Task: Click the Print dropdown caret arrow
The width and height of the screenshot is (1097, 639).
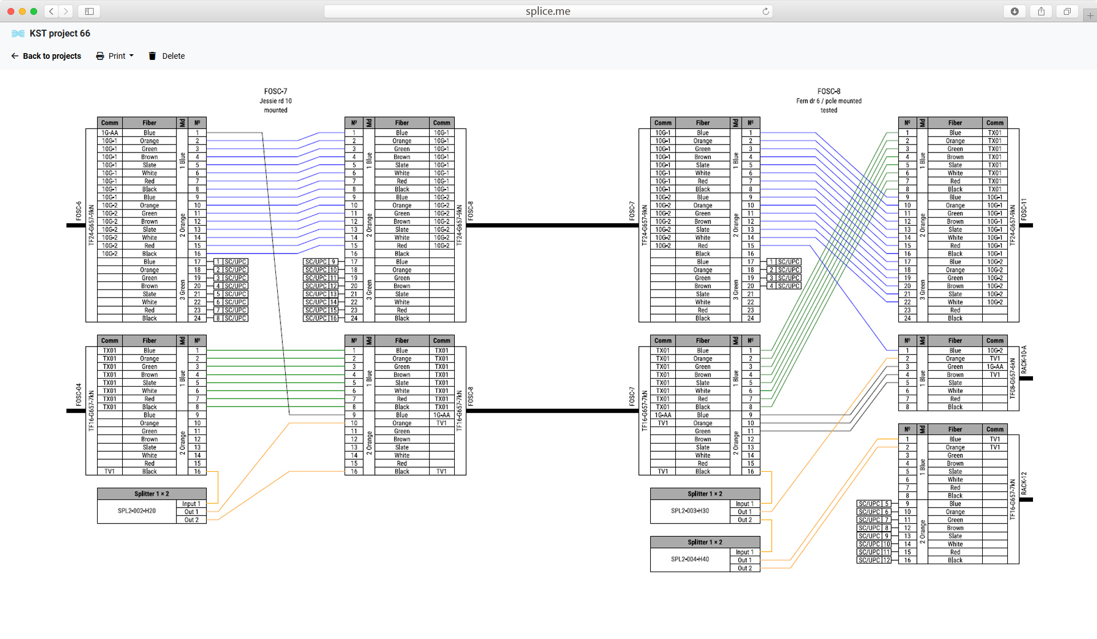Action: click(x=131, y=56)
